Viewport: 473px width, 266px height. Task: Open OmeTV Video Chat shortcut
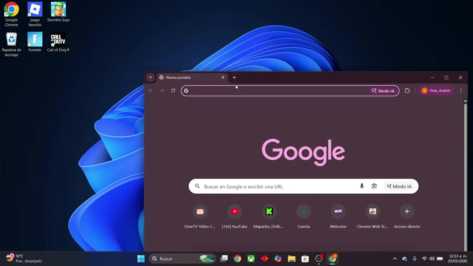200,217
